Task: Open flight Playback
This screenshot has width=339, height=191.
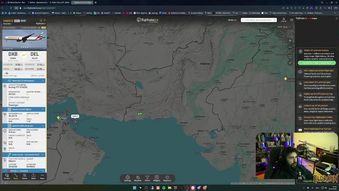Action: [x=167, y=179]
